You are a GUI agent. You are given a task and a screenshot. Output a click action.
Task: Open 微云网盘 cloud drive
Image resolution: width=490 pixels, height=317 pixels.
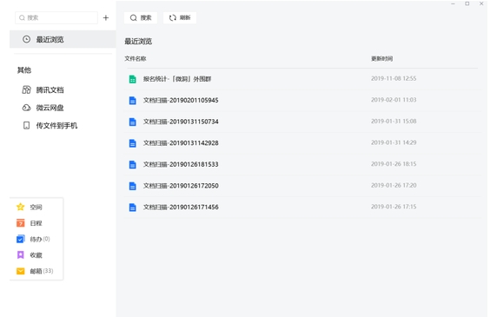point(43,108)
